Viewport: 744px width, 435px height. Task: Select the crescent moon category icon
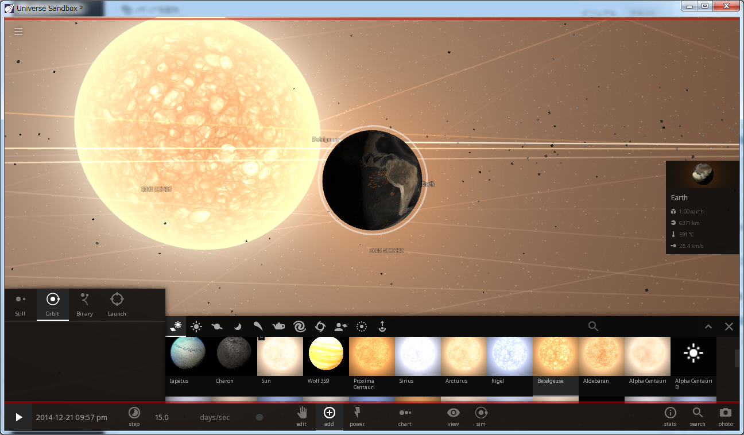(x=237, y=327)
